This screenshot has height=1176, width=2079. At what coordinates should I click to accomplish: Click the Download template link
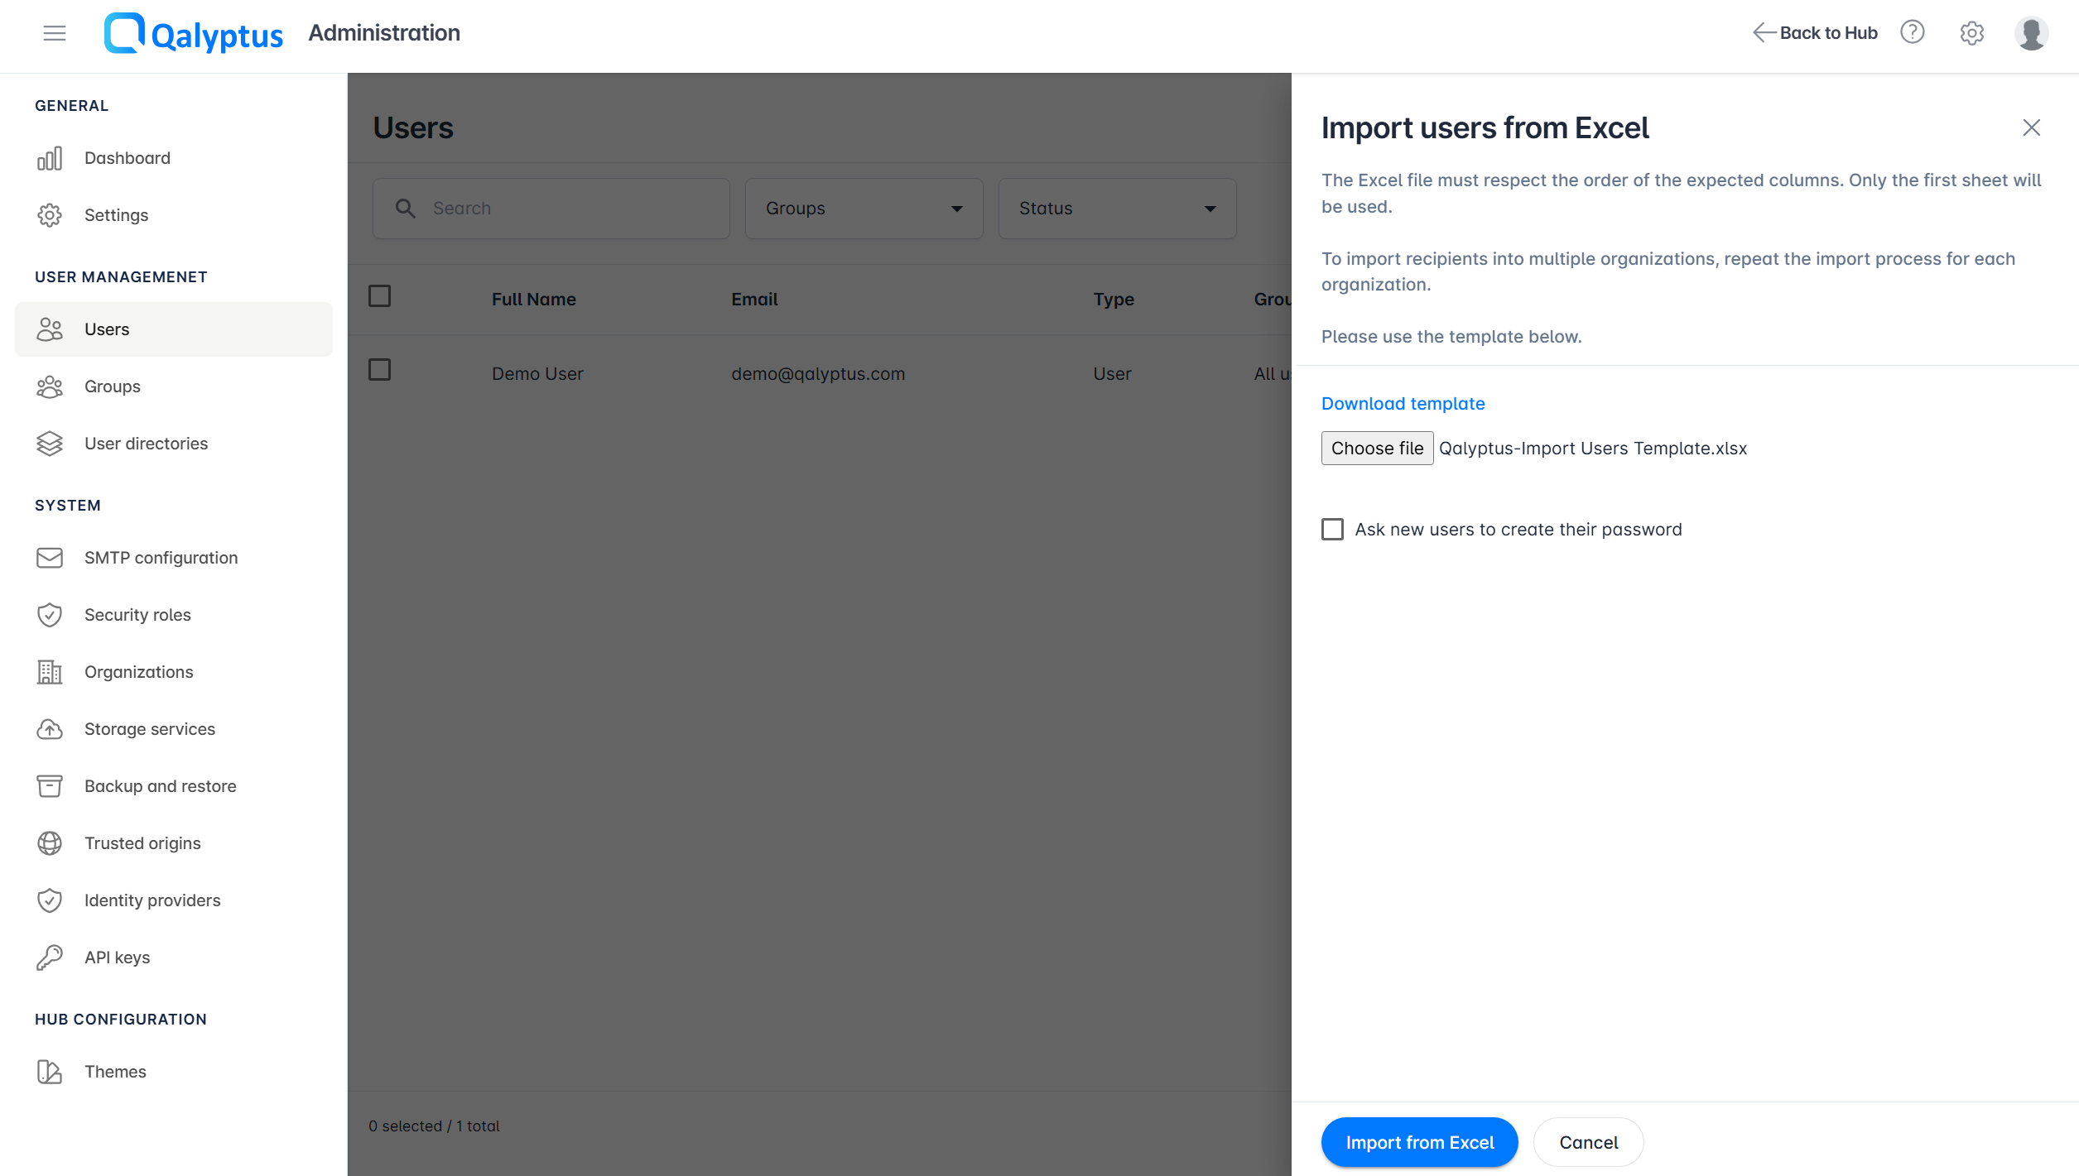(1403, 403)
